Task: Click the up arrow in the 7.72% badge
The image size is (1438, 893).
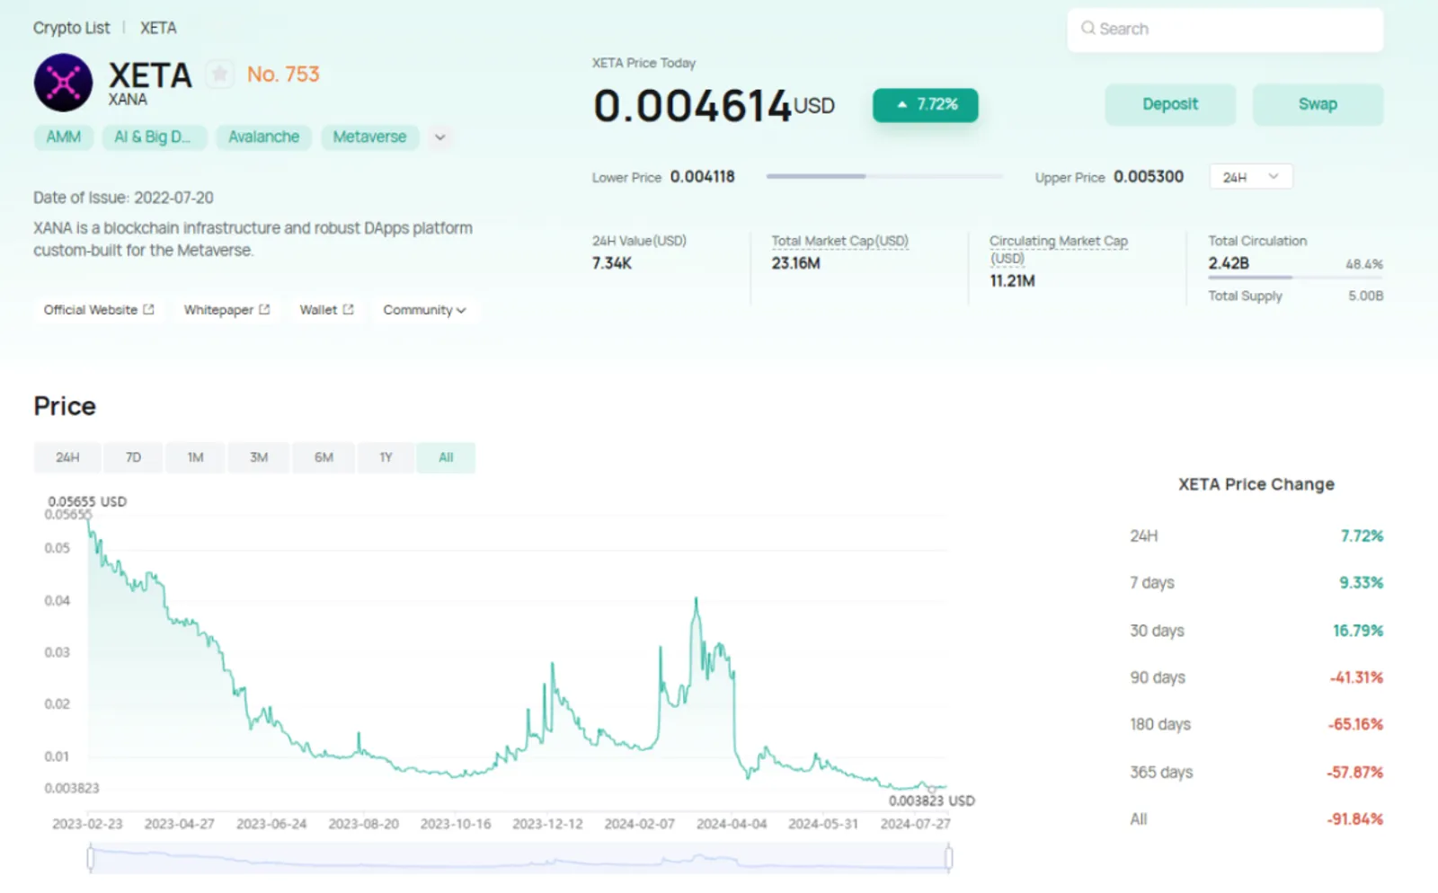Action: coord(902,105)
